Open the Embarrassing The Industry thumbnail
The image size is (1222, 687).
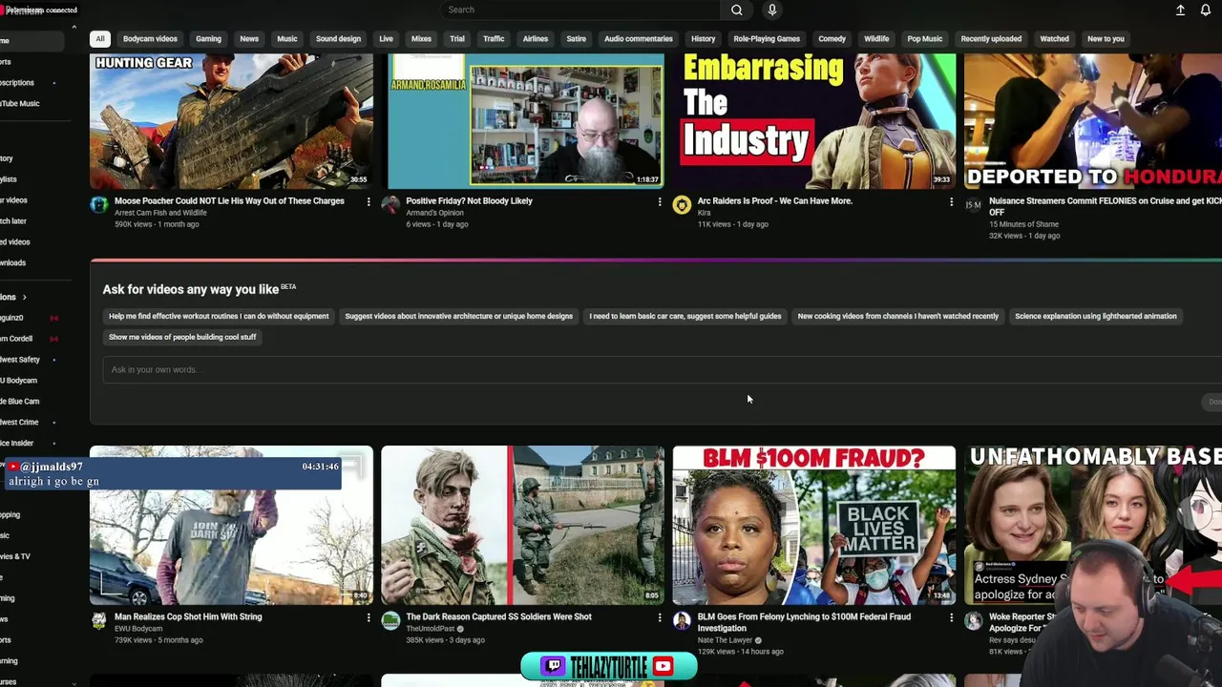pos(813,121)
